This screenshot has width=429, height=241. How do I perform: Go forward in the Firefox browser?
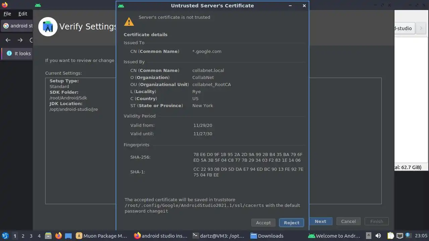point(20,40)
